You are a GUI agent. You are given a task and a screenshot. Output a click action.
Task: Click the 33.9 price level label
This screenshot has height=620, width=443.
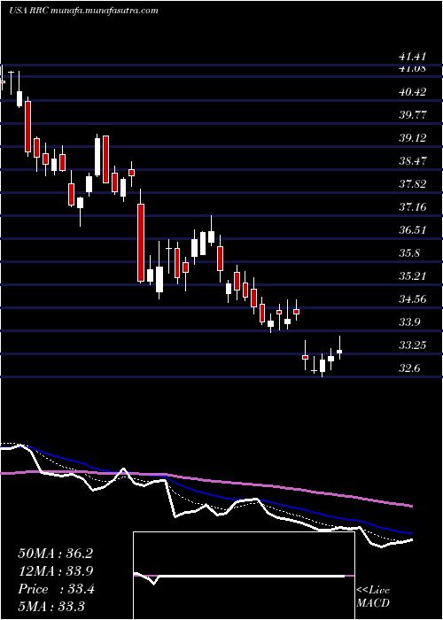(409, 322)
